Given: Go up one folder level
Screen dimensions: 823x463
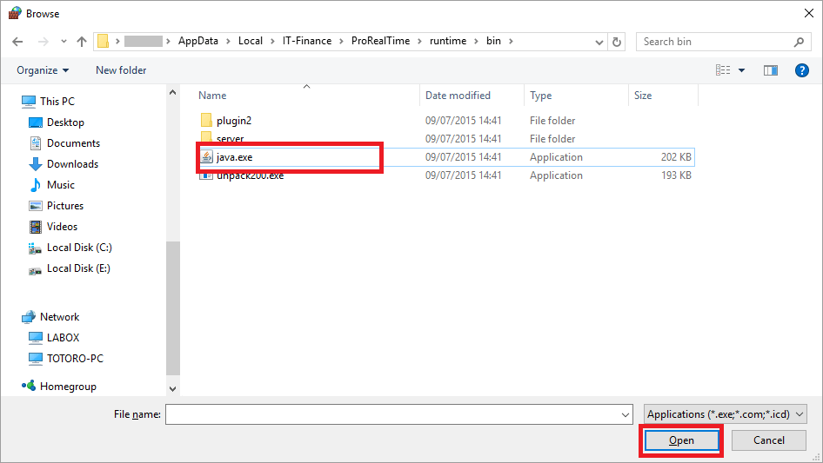Looking at the screenshot, I should point(82,42).
